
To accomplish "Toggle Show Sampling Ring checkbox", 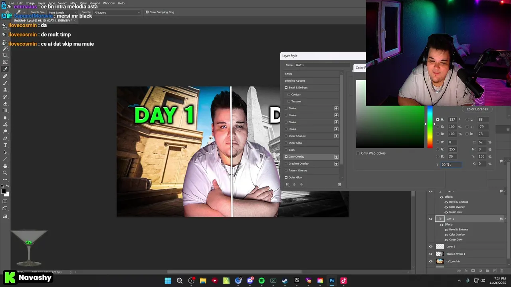I will point(147,12).
